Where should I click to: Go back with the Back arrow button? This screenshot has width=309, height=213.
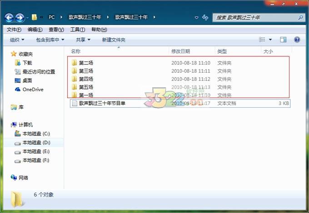coord(9,18)
